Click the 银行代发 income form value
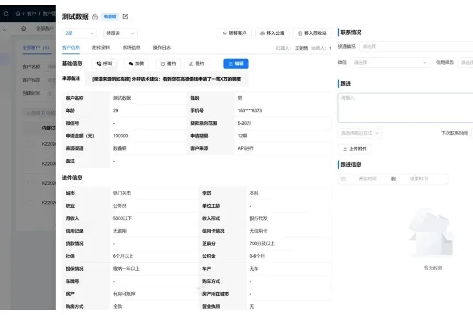The image size is (473, 315). (259, 219)
